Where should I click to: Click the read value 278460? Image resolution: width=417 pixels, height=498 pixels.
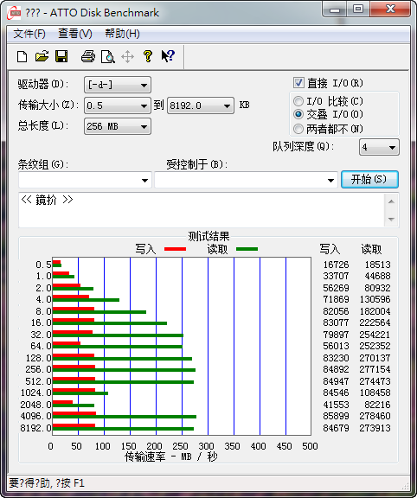pyautogui.click(x=375, y=416)
